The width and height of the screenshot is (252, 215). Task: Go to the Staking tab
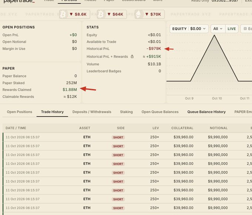(126, 112)
